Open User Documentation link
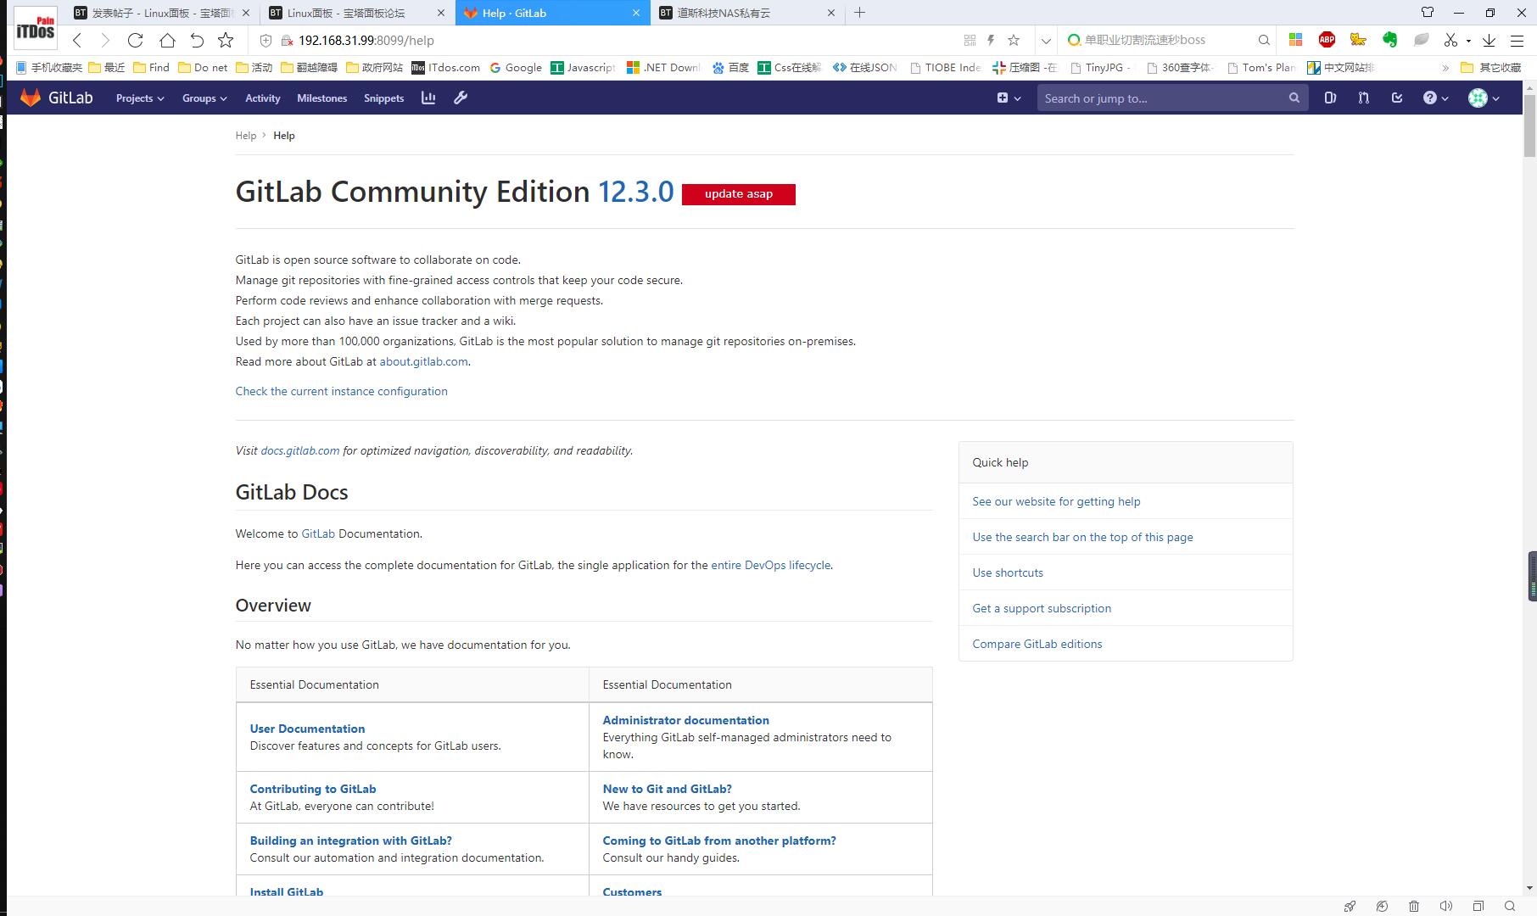 coord(307,729)
